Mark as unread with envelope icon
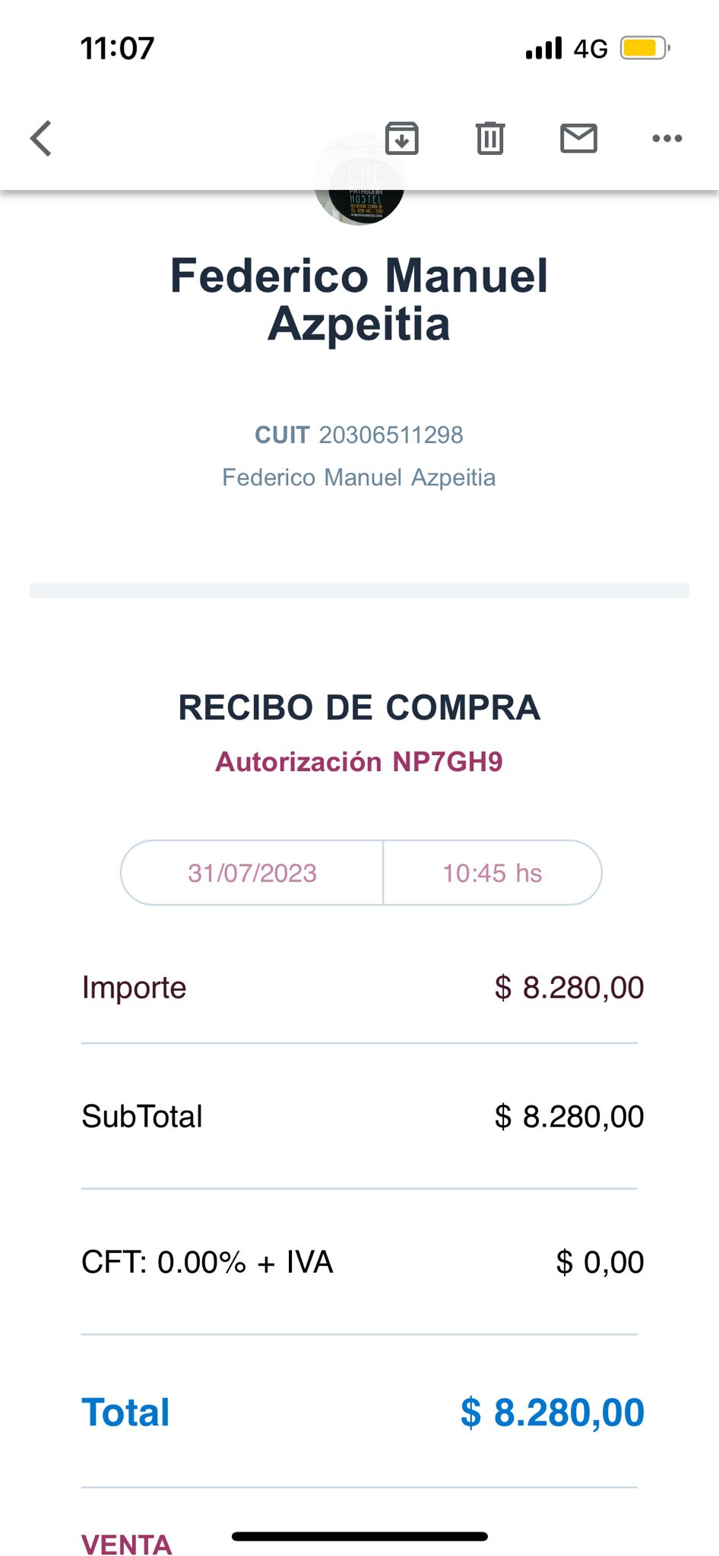This screenshot has height=1556, width=719. (578, 138)
